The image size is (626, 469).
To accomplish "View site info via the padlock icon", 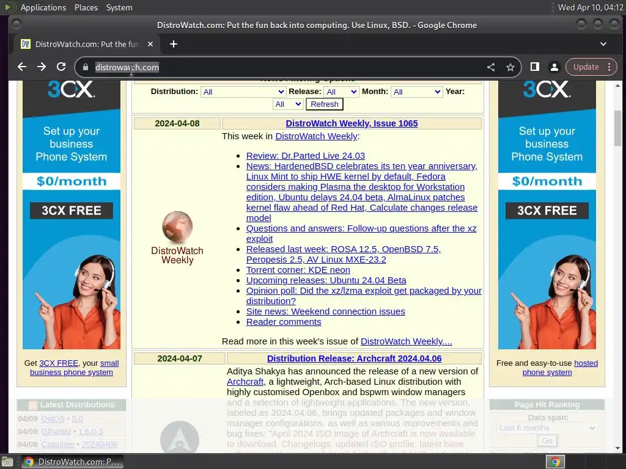I will [x=85, y=67].
